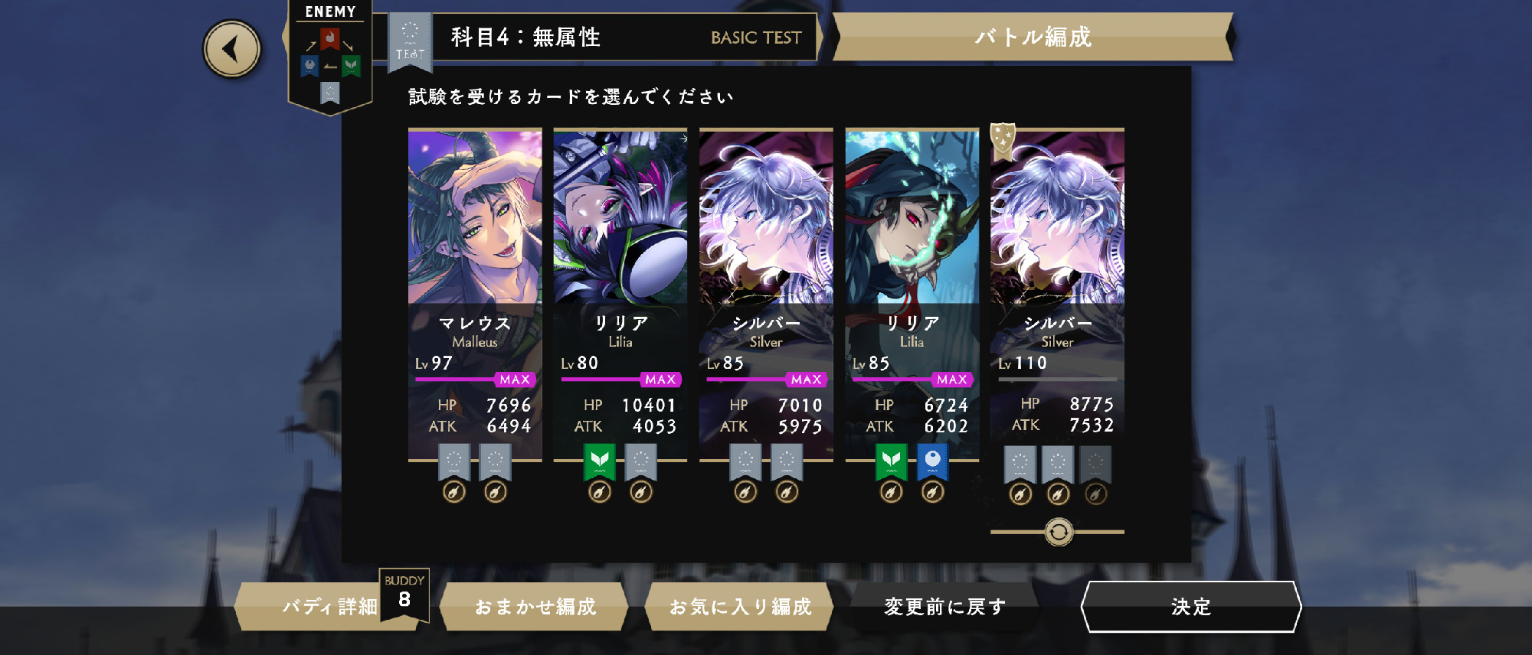Select second magic flame icon on Silver Lv85
The image size is (1532, 655).
tap(787, 492)
